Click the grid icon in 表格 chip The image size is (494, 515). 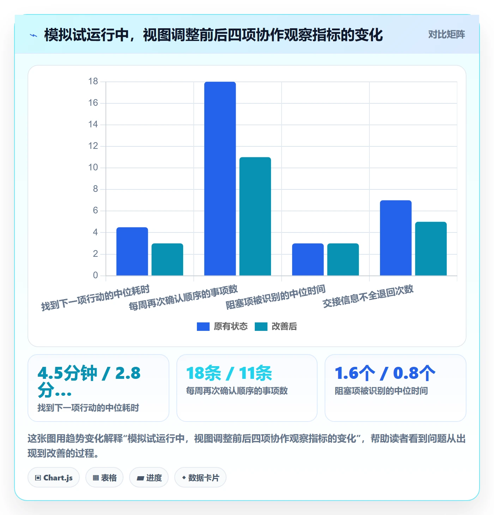[x=96, y=478]
